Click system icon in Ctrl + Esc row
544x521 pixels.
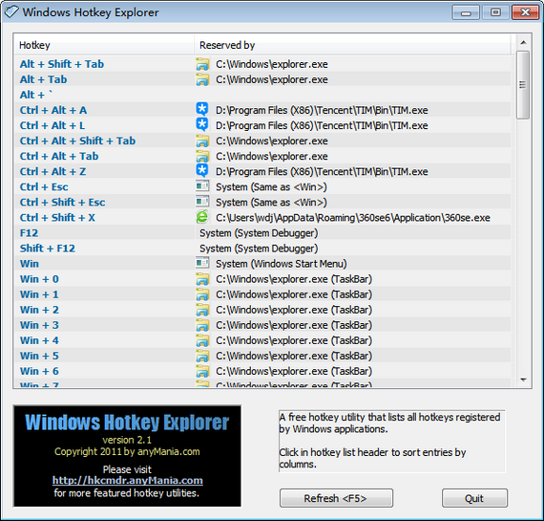click(202, 186)
